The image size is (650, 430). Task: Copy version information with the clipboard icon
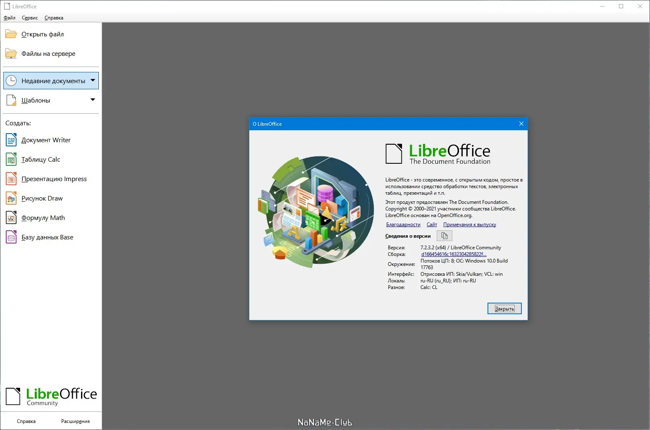click(x=444, y=236)
